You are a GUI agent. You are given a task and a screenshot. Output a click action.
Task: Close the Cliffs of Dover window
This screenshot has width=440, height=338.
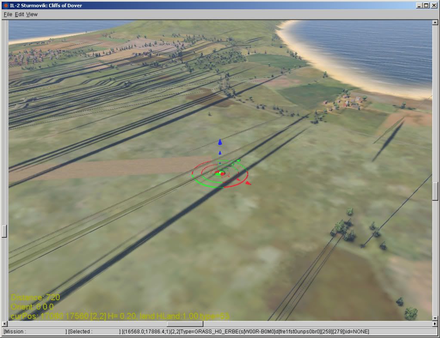coord(434,5)
